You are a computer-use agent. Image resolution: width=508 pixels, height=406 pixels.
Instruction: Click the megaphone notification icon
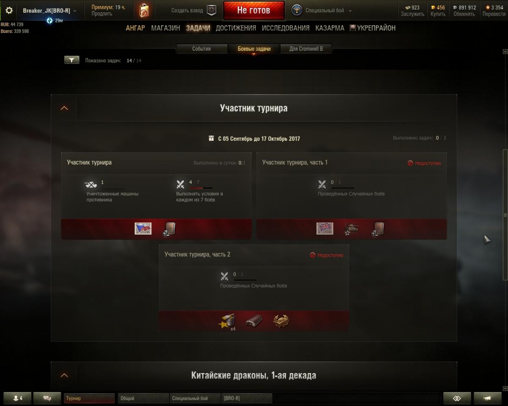488,398
